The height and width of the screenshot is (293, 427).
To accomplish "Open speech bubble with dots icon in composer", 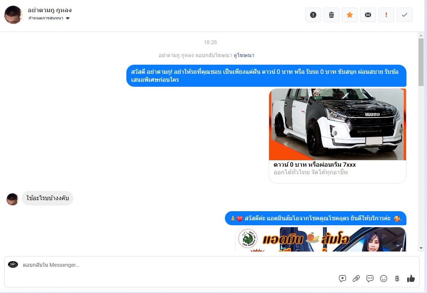I will (x=370, y=278).
